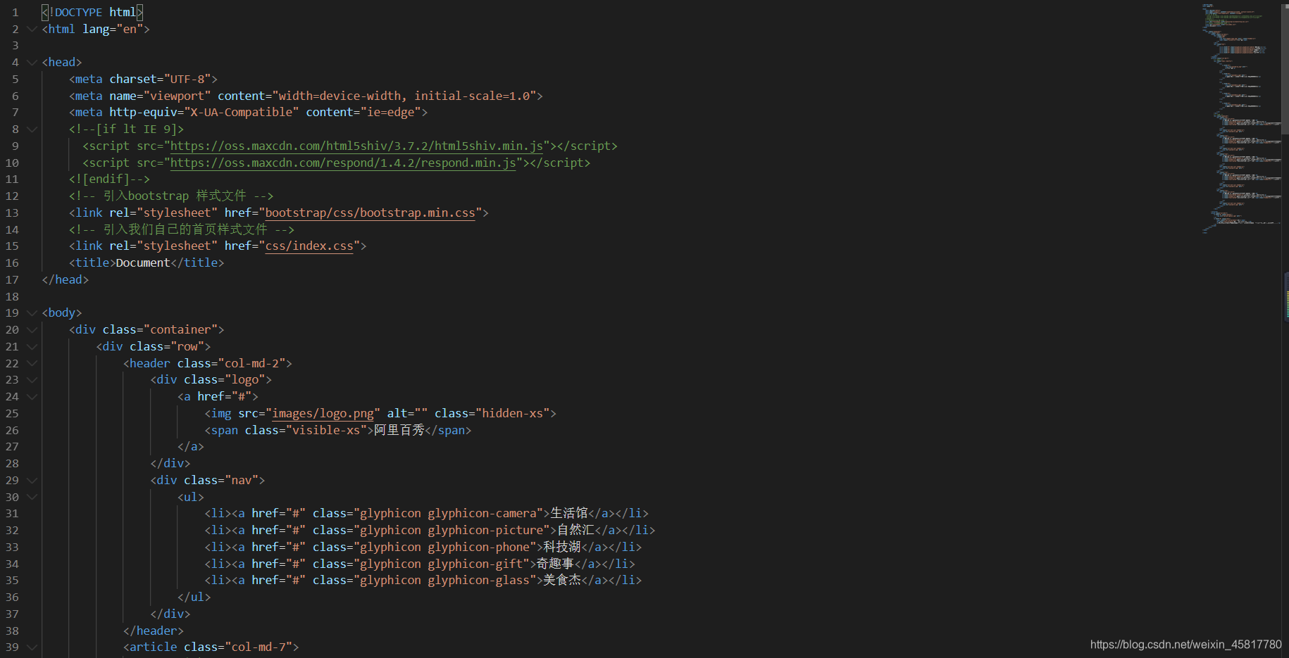The image size is (1289, 658).
Task: Collapse the anchor tag fold on line 24
Action: tap(32, 396)
